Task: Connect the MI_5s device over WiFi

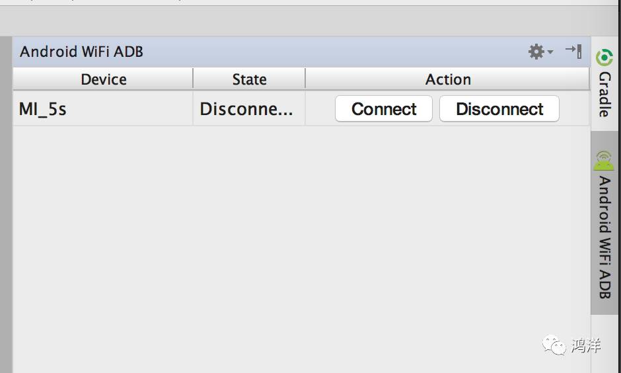Action: point(384,108)
